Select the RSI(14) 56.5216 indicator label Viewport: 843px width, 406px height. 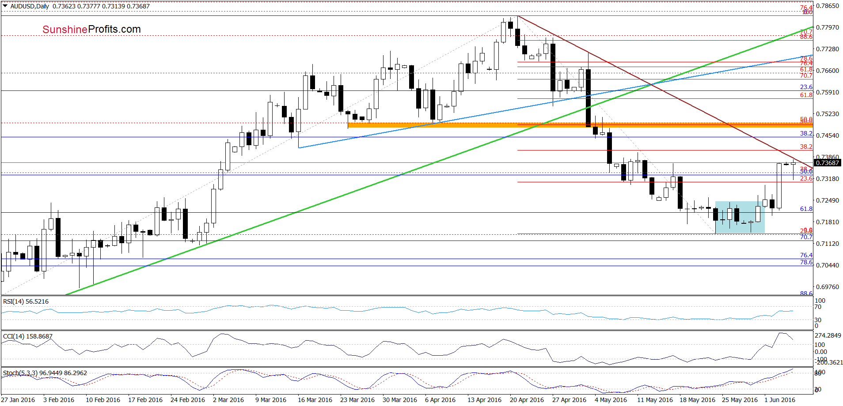coord(26,301)
